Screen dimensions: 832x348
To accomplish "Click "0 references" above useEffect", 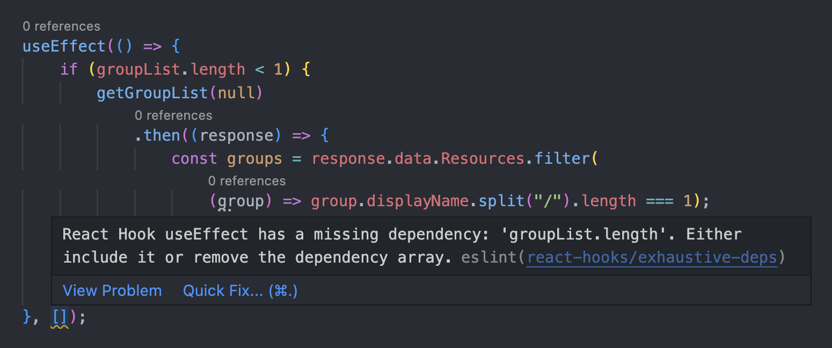I will (x=61, y=26).
